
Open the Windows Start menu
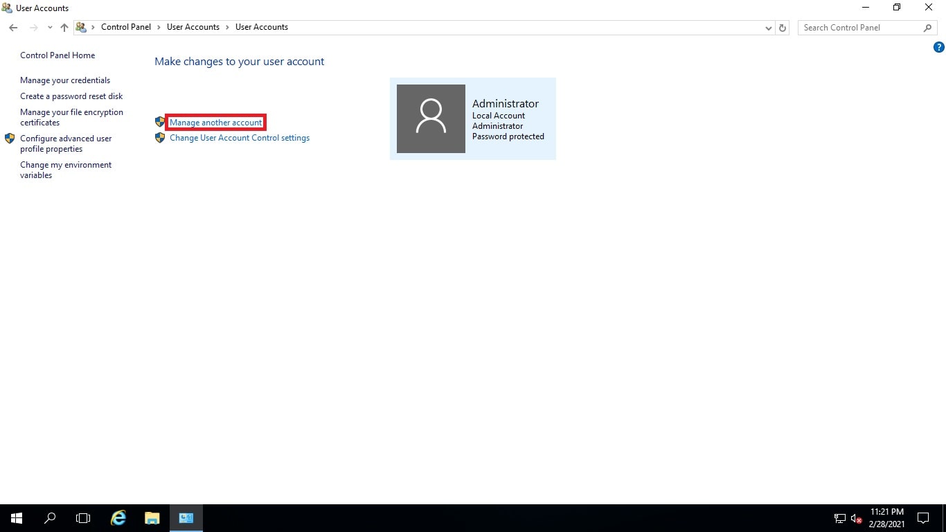(17, 518)
